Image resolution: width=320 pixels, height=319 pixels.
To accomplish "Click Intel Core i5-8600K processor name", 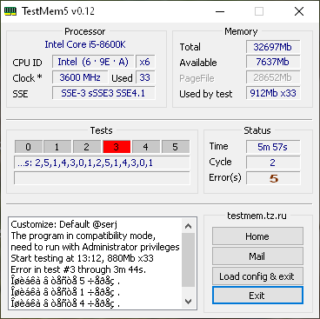I will click(x=85, y=44).
